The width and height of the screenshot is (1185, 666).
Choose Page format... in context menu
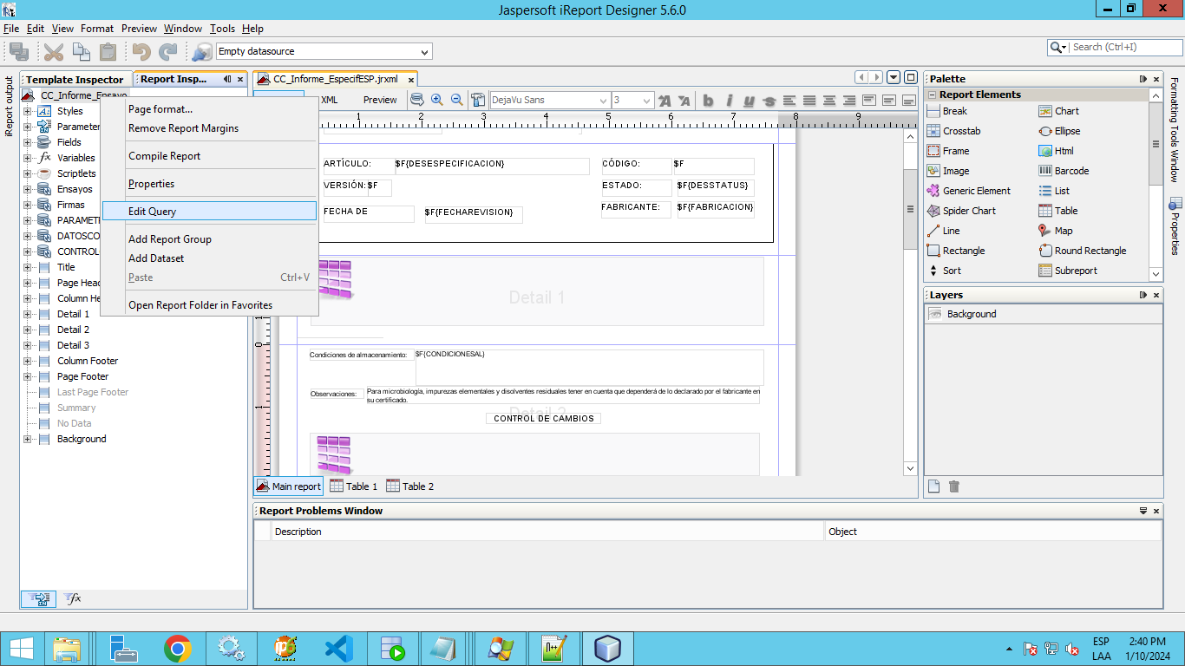[209, 109]
